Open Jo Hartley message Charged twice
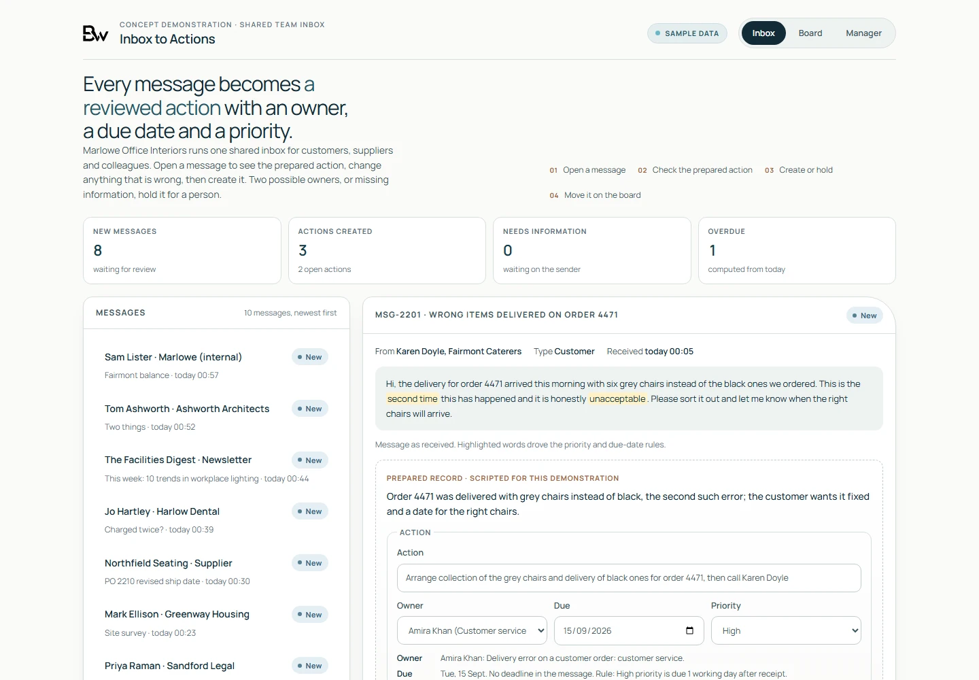This screenshot has height=680, width=979. click(x=216, y=520)
